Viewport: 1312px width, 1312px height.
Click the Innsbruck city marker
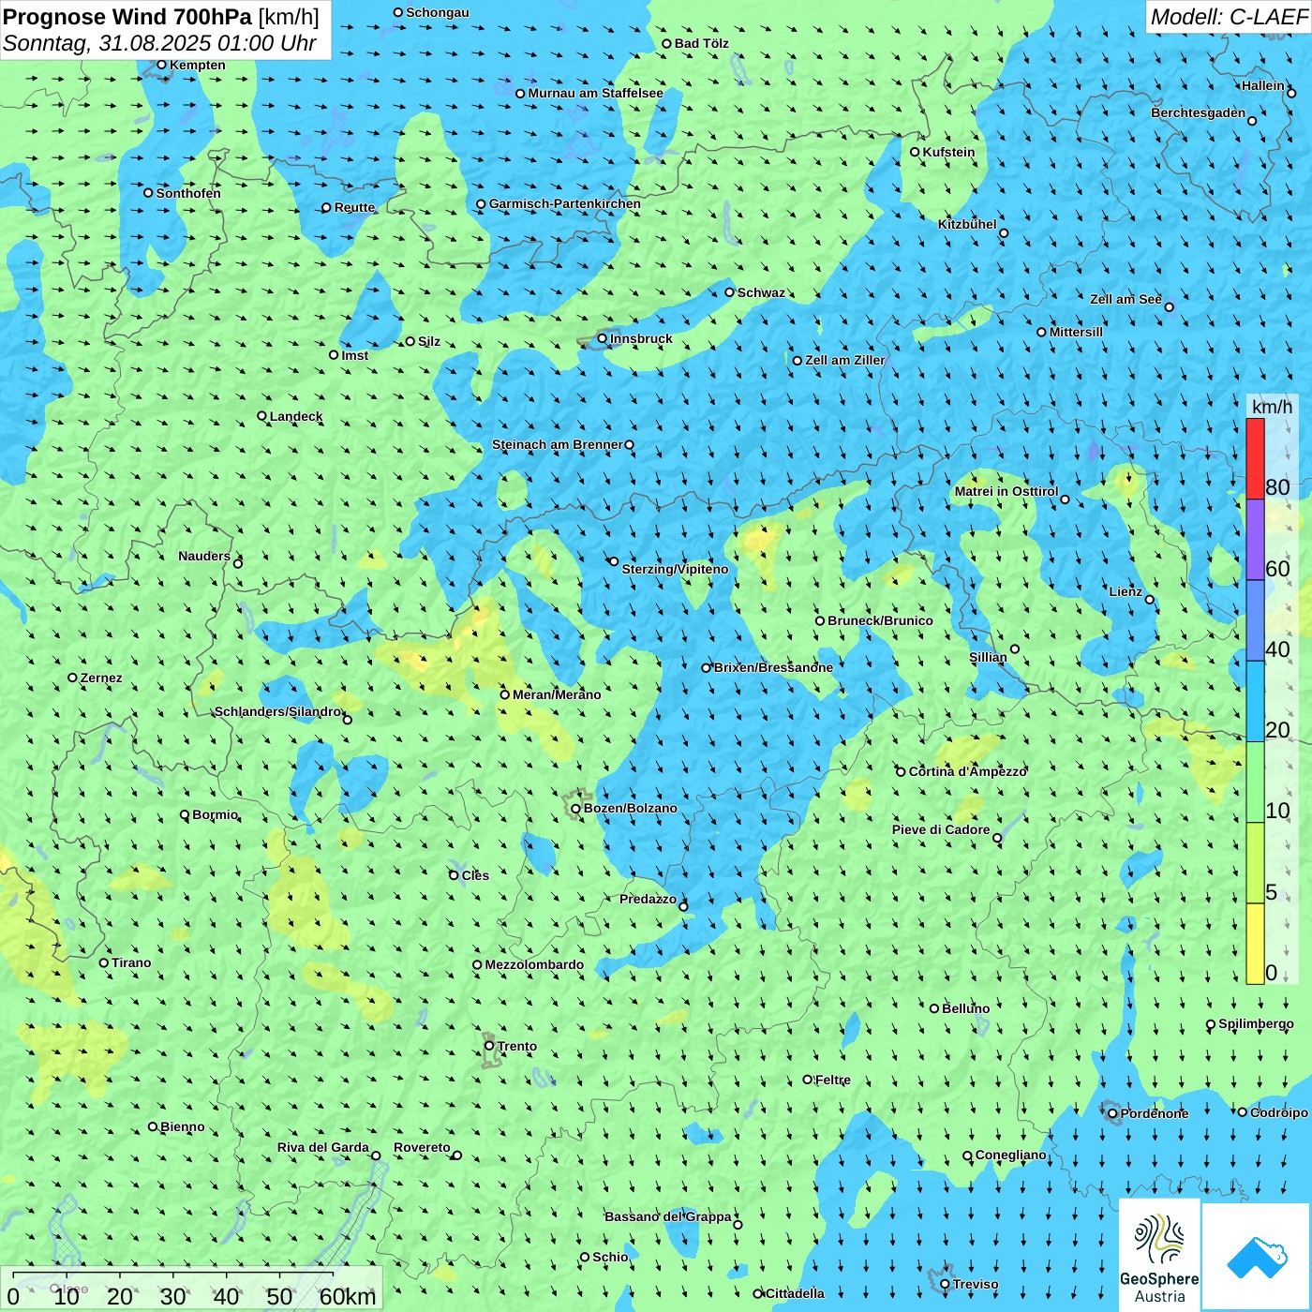point(603,338)
